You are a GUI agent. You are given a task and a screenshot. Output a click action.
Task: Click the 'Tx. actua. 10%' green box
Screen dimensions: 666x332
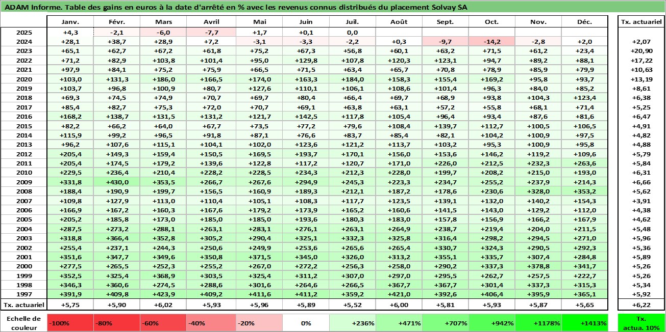click(642, 323)
